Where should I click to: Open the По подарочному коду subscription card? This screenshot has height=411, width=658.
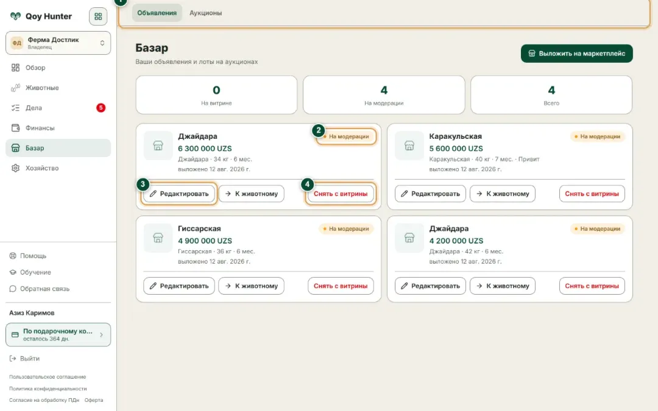click(58, 335)
